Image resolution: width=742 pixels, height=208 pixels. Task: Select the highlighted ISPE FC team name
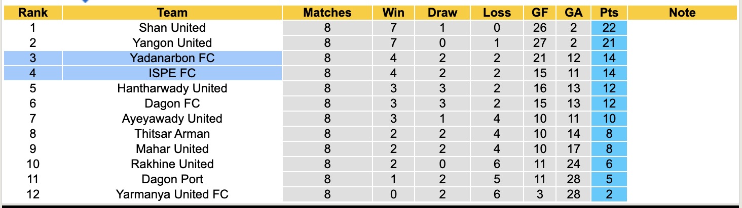click(x=172, y=73)
